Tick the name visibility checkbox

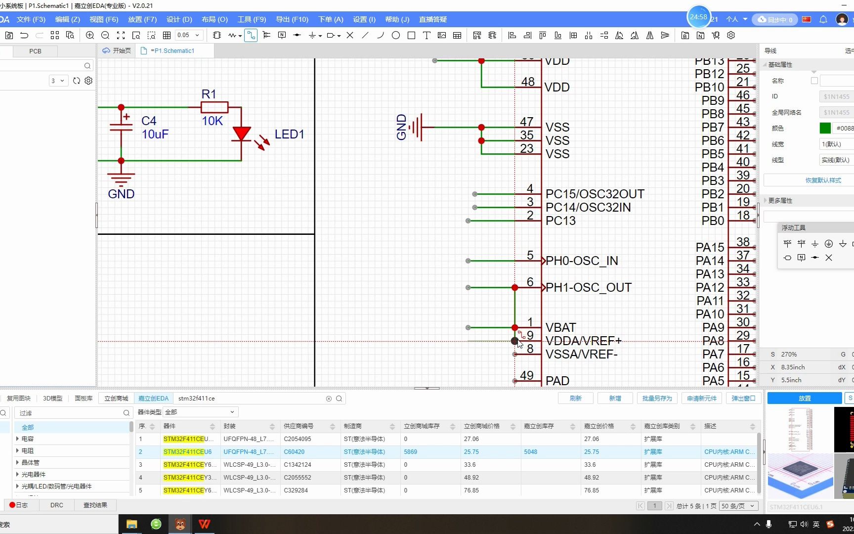point(814,81)
